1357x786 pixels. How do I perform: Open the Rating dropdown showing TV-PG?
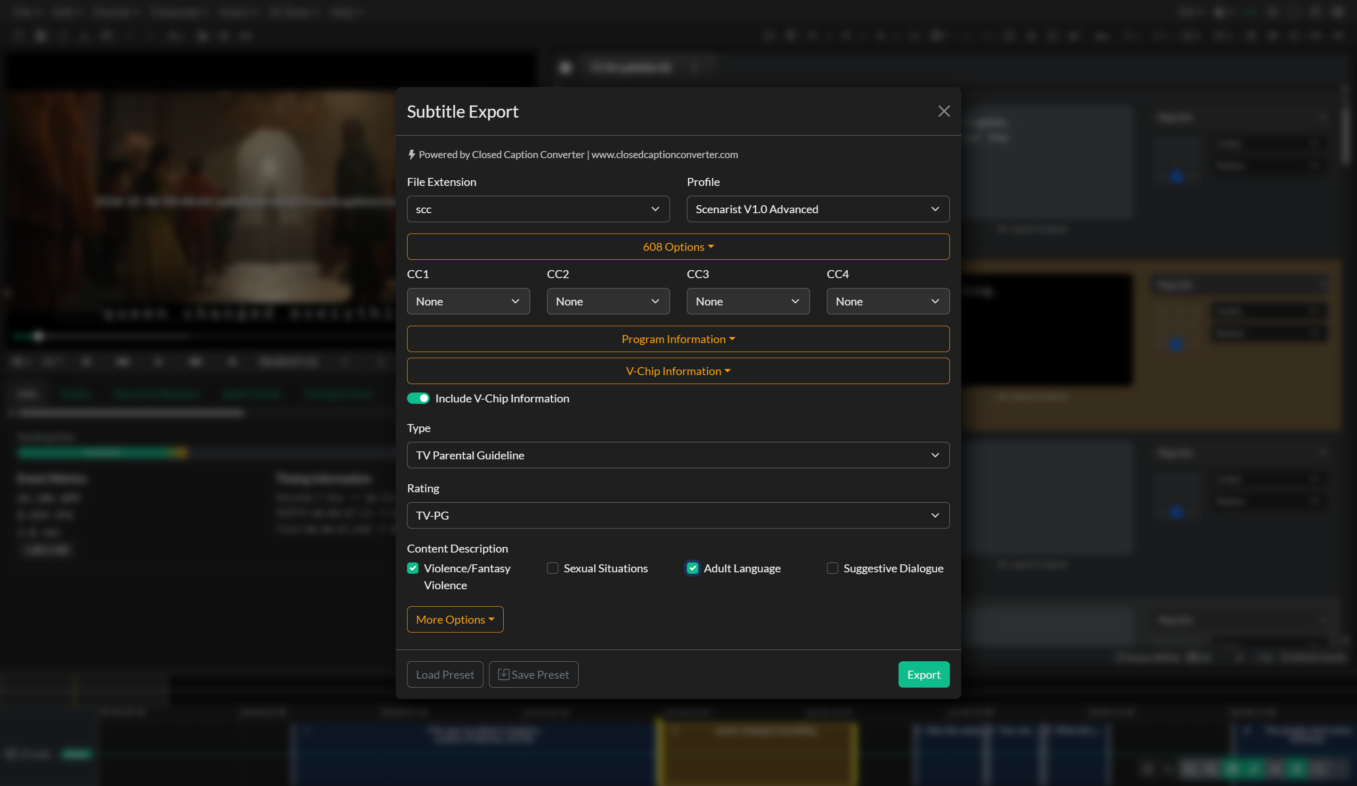pos(678,515)
